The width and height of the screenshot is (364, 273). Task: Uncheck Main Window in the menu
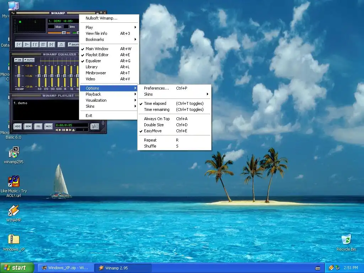109,49
